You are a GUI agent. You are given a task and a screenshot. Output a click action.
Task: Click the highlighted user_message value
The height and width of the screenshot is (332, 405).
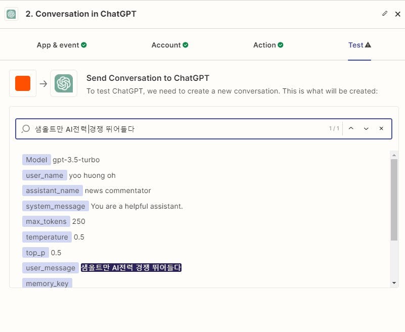click(x=131, y=268)
